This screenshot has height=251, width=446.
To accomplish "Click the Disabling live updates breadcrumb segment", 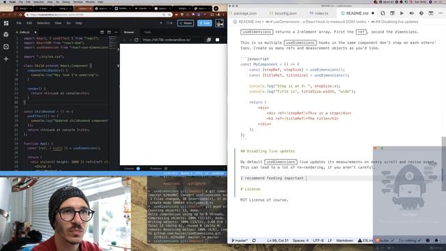I will [x=394, y=22].
